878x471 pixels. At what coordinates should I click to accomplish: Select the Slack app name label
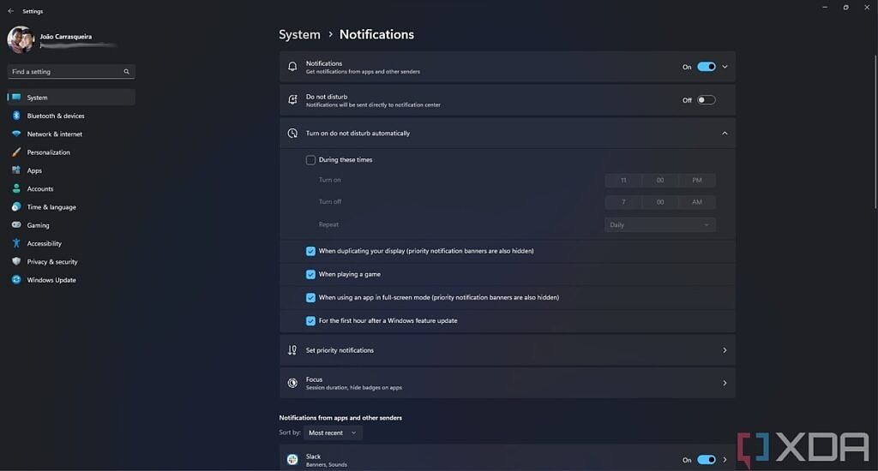313,456
